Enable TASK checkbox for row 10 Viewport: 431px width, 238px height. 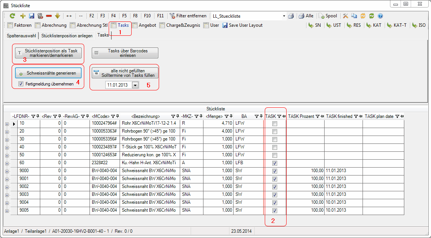(x=275, y=124)
